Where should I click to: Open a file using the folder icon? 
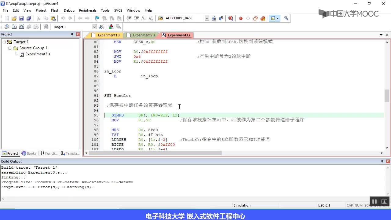pyautogui.click(x=14, y=18)
